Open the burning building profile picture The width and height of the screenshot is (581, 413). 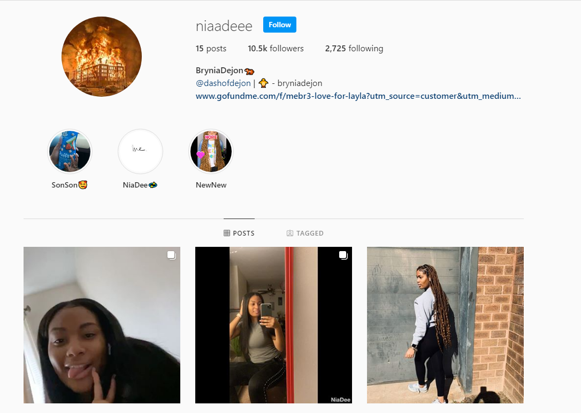(102, 57)
